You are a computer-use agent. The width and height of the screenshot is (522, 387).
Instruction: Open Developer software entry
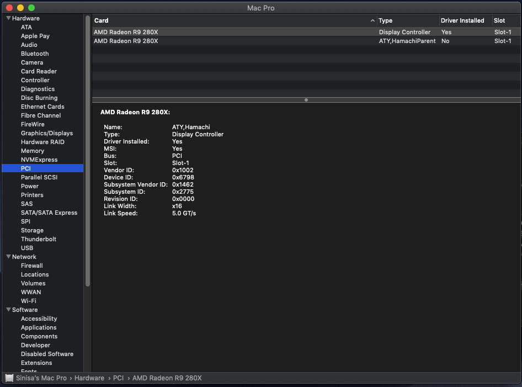[x=35, y=345]
